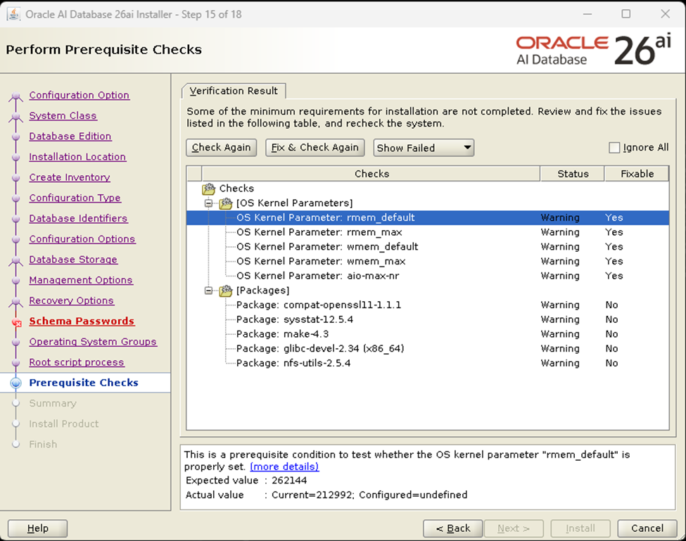686x541 pixels.
Task: Select package glibc-devel-2.34 row
Action: [428, 348]
